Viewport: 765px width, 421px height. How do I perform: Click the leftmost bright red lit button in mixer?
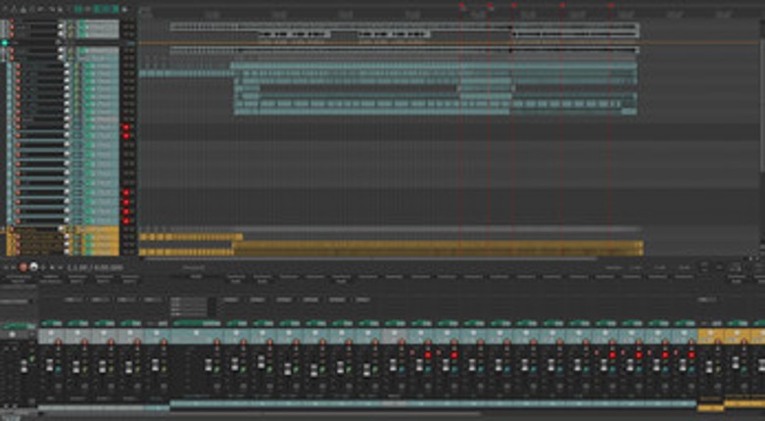428,355
